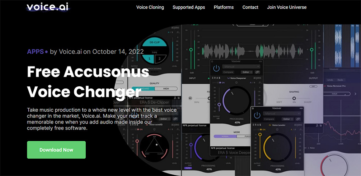Screen dimensions: 361x176
Task: Click the purple Voice Deepener output slider handle
Action: 219,104
